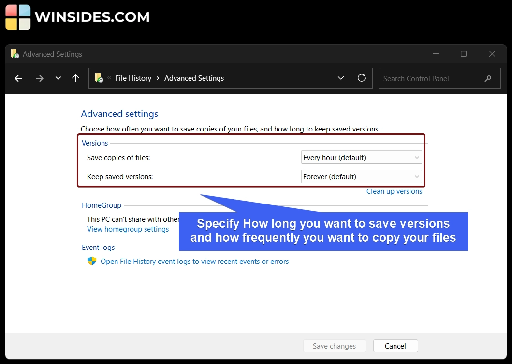Viewport: 512px width, 364px height.
Task: Click the Save changes button
Action: [335, 346]
